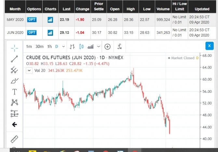Select the 1h timeframe

49,47
